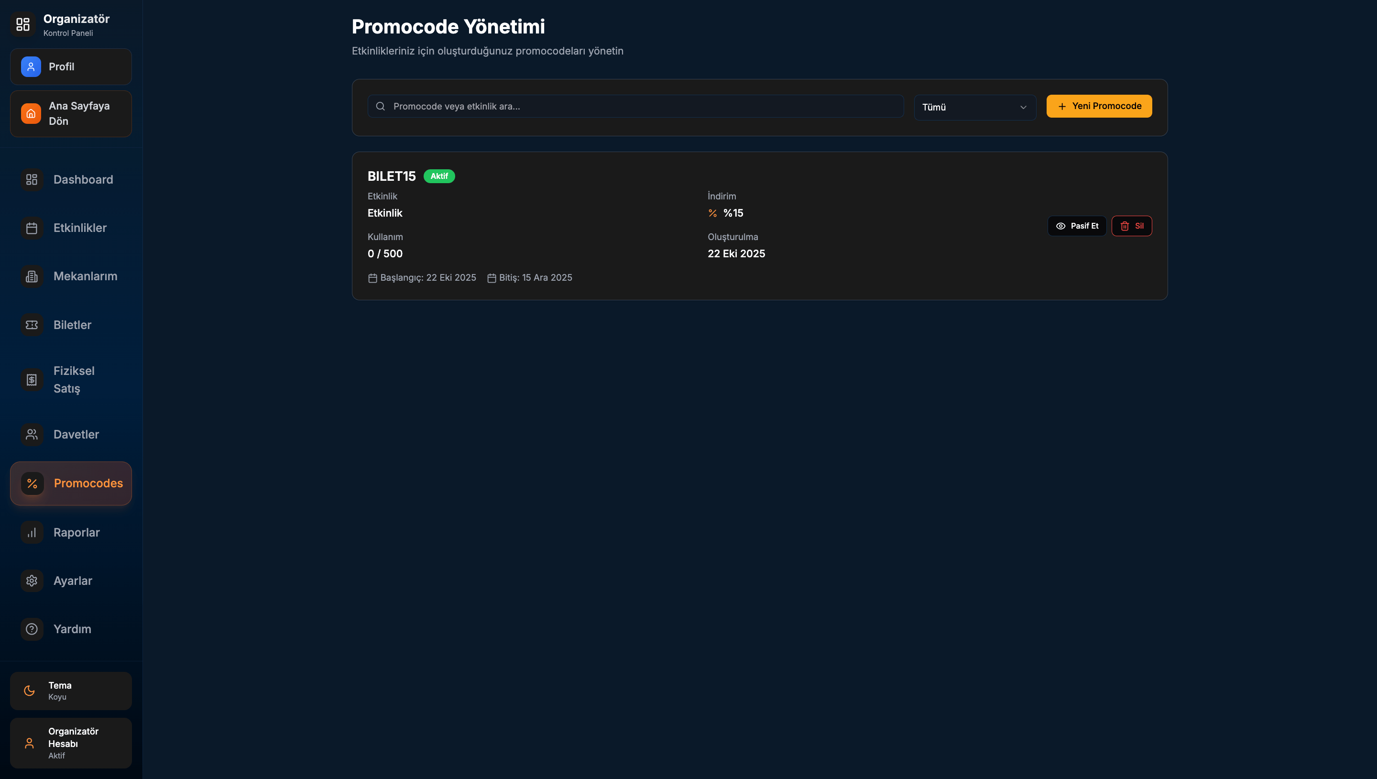Click the Ayarlar gear icon
1377x779 pixels.
point(32,581)
